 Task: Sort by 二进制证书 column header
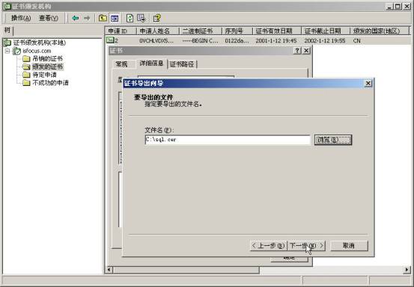tap(201, 31)
